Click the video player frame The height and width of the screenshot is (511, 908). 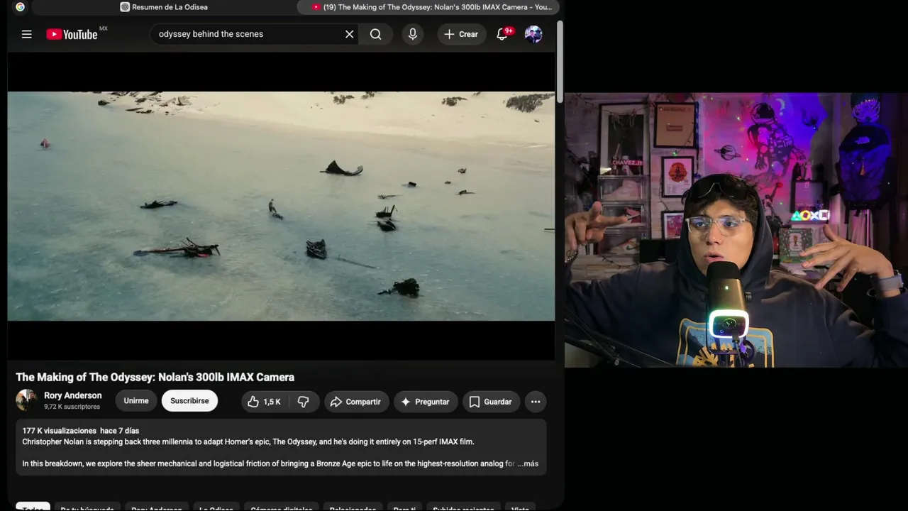click(281, 207)
